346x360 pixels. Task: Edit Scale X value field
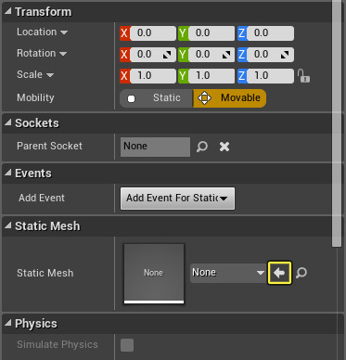(x=153, y=76)
